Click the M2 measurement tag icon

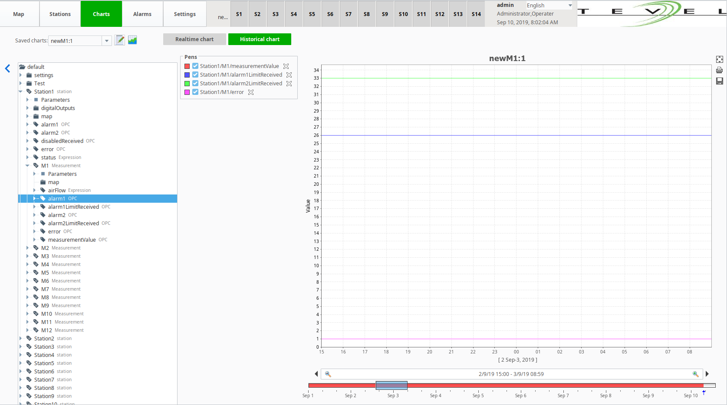(x=36, y=248)
